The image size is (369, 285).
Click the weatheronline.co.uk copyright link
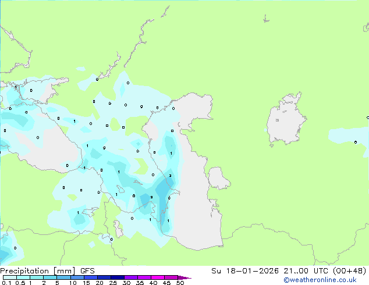[320, 280]
